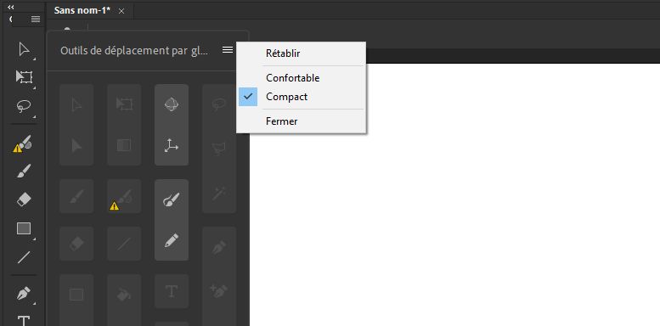The height and width of the screenshot is (326, 660).
Task: Click dimmed Free Transform tool in the drag panel
Action: point(124,104)
